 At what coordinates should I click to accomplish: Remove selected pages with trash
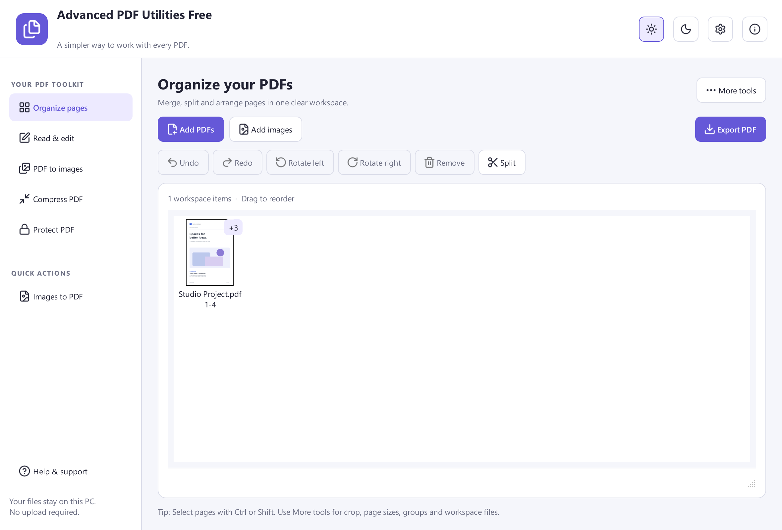click(x=444, y=163)
